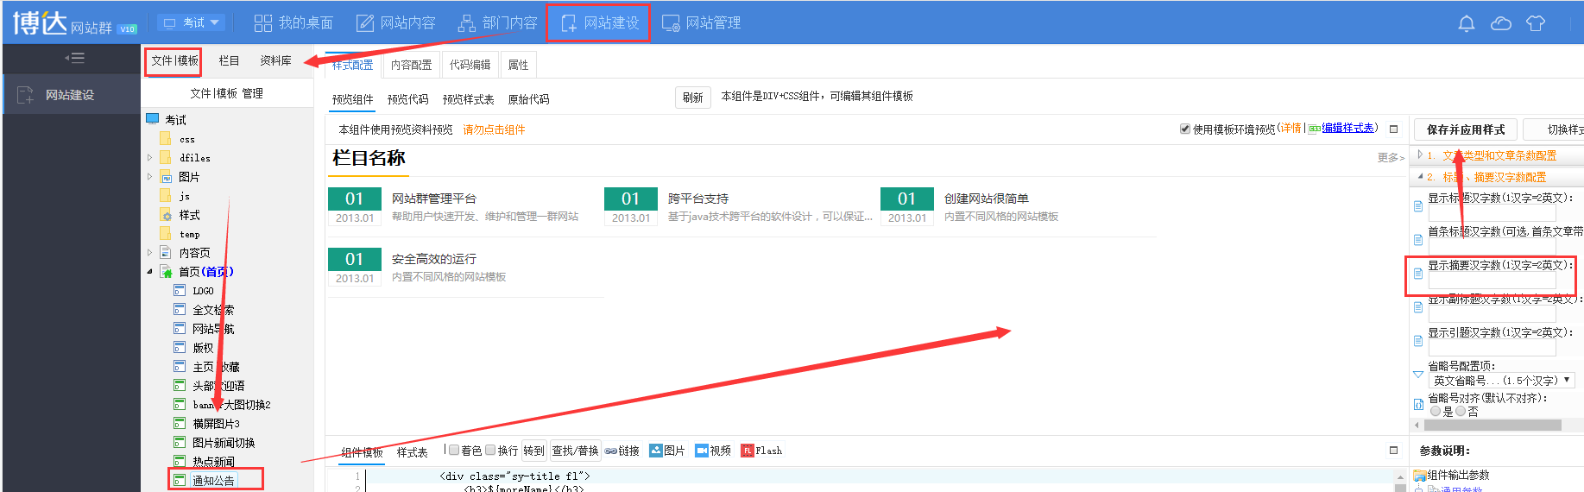Click the 显示摘要汉字数 input field
The width and height of the screenshot is (1584, 492).
pyautogui.click(x=1492, y=281)
